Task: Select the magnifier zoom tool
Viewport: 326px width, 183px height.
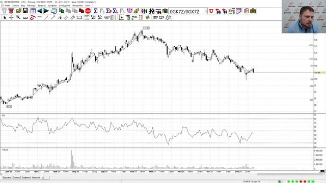Action: point(18,17)
